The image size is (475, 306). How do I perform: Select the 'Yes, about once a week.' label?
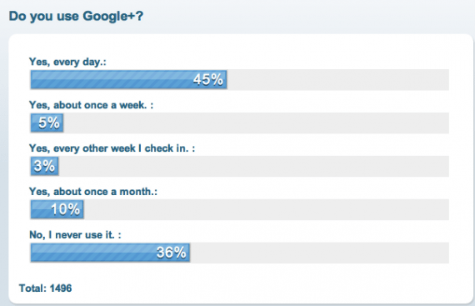91,105
